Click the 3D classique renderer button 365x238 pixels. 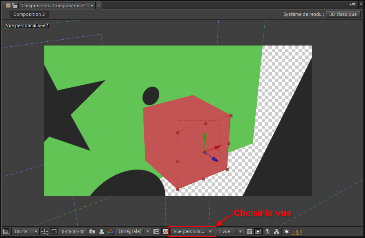[x=343, y=14]
